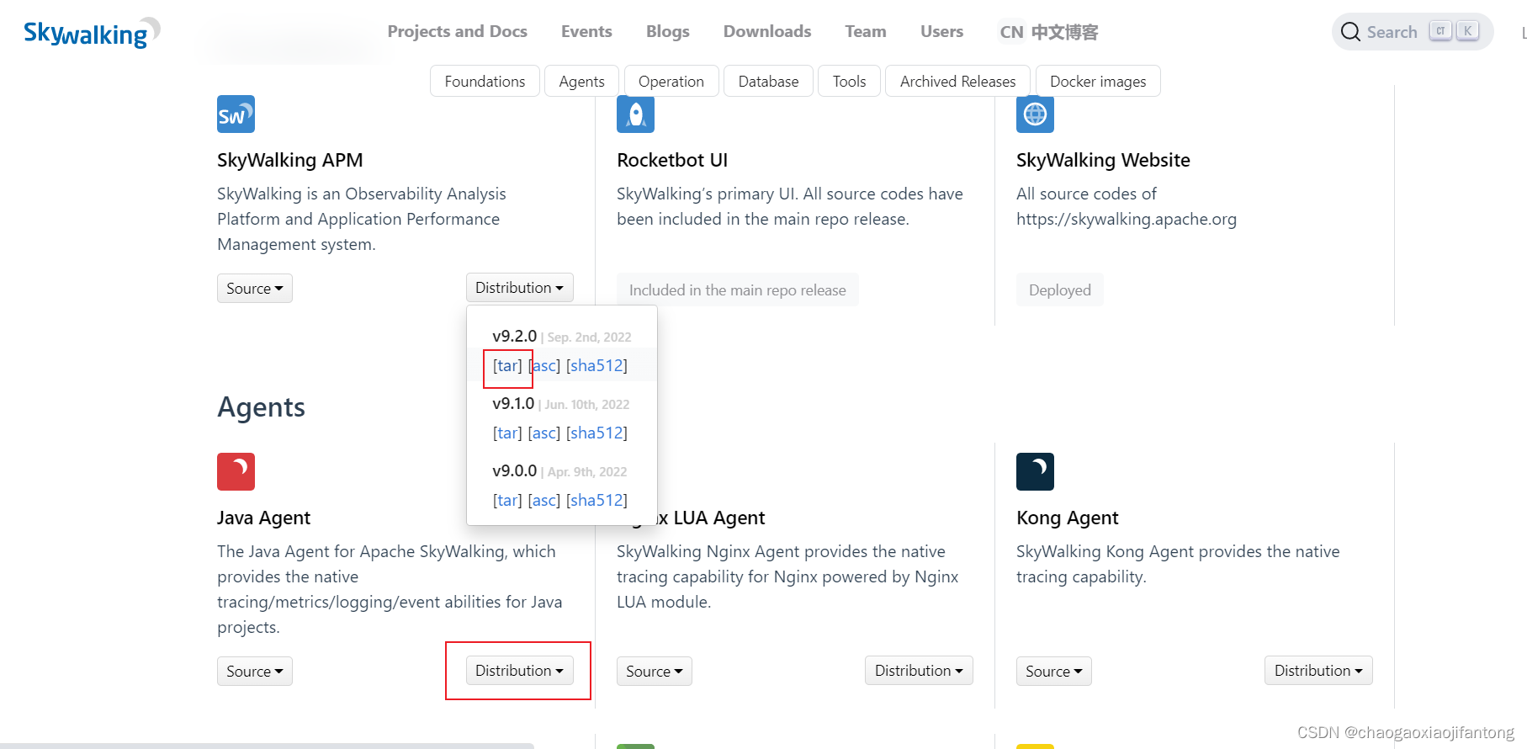Click the v9.2.0 version label
The height and width of the screenshot is (749, 1527).
coord(514,336)
